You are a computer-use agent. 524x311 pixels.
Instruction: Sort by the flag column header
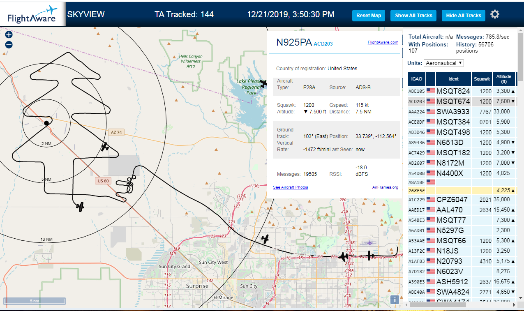(430, 78)
